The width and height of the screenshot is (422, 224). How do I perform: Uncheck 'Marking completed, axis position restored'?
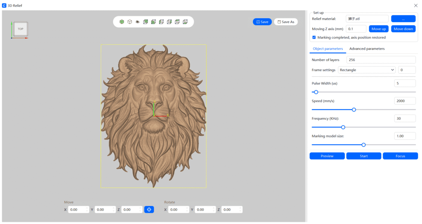click(314, 37)
